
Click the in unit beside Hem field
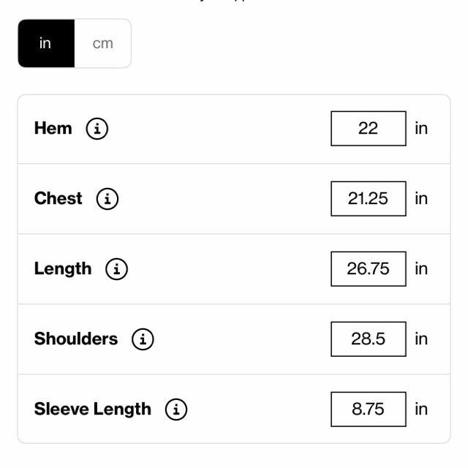(x=421, y=129)
